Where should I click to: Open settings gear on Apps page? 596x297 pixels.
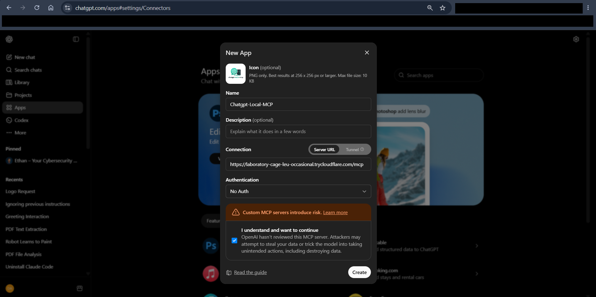(x=576, y=39)
